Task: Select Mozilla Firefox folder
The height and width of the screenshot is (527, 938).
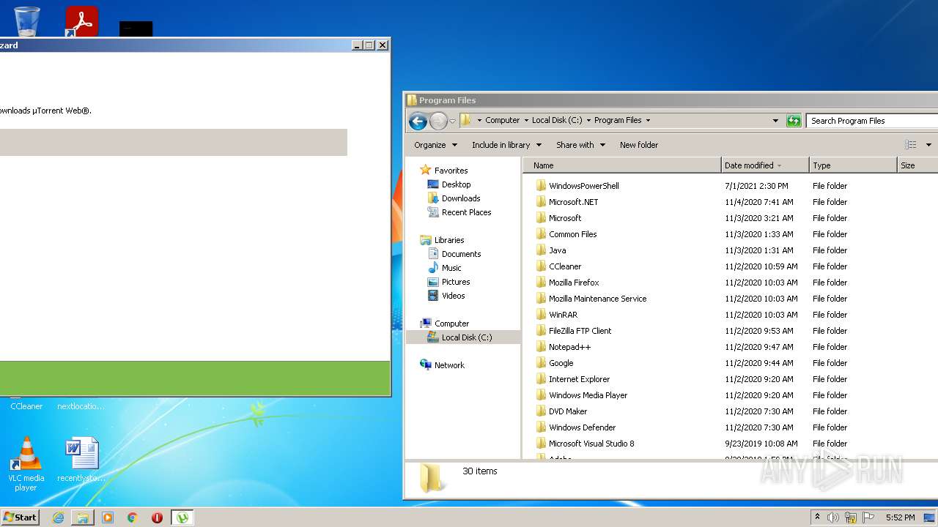Action: point(574,283)
